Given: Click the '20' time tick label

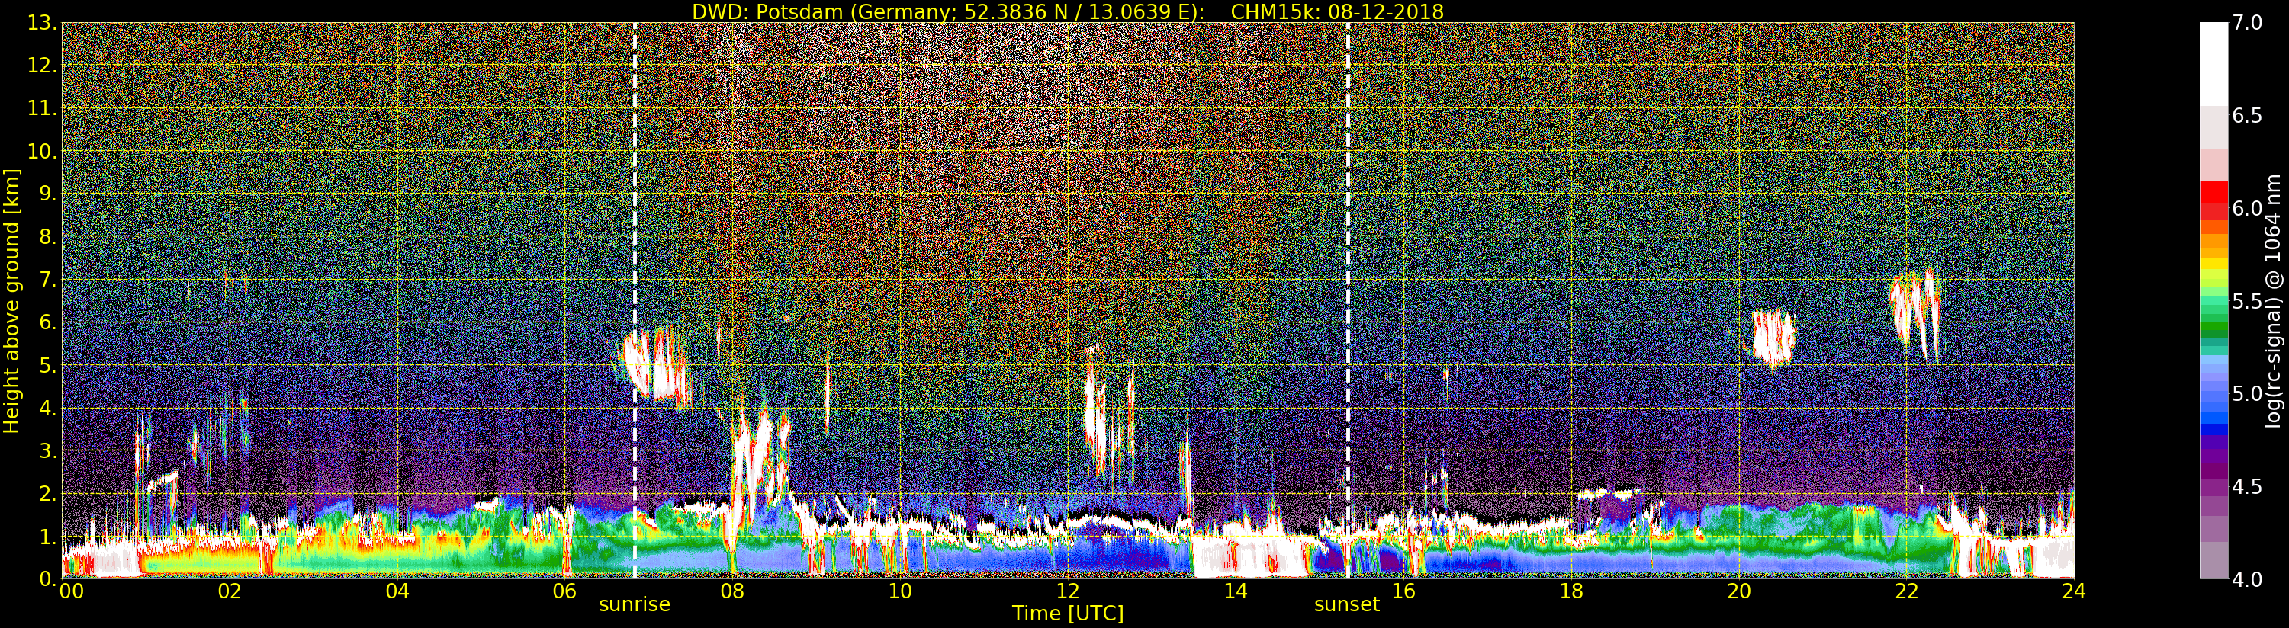Looking at the screenshot, I should point(1739,591).
